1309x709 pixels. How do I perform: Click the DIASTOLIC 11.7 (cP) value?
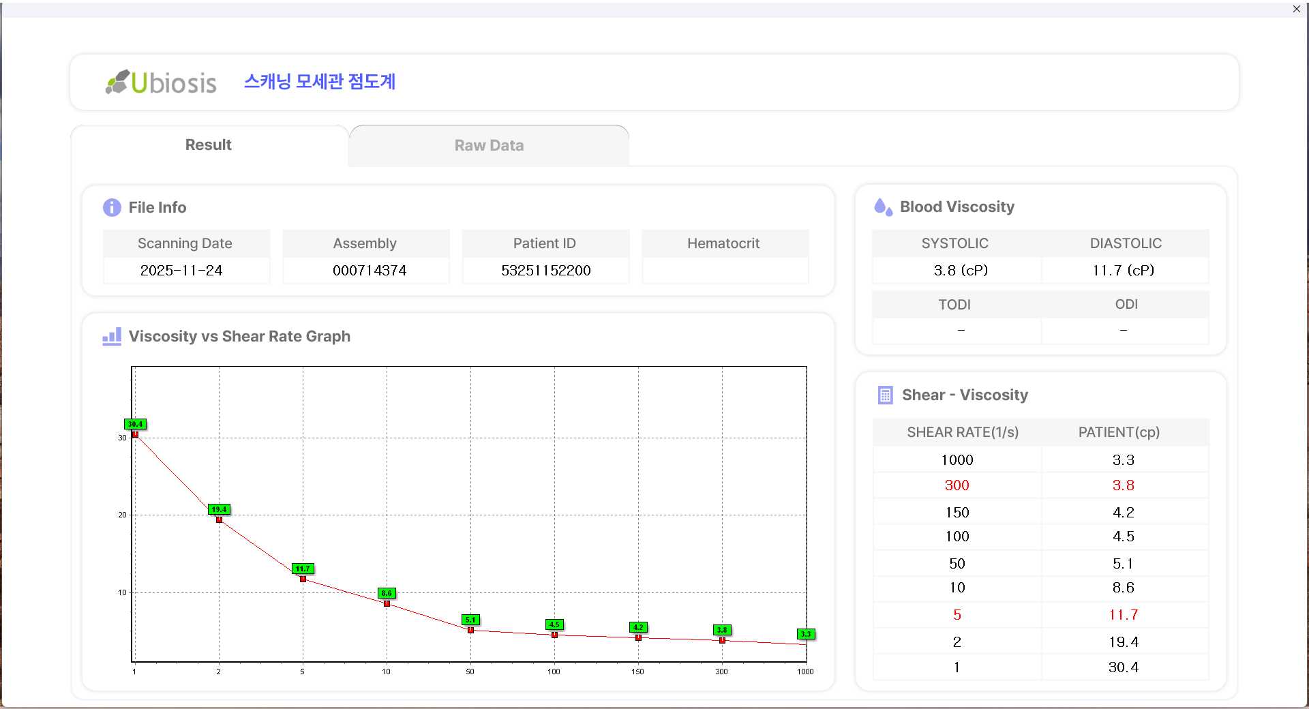pyautogui.click(x=1123, y=271)
